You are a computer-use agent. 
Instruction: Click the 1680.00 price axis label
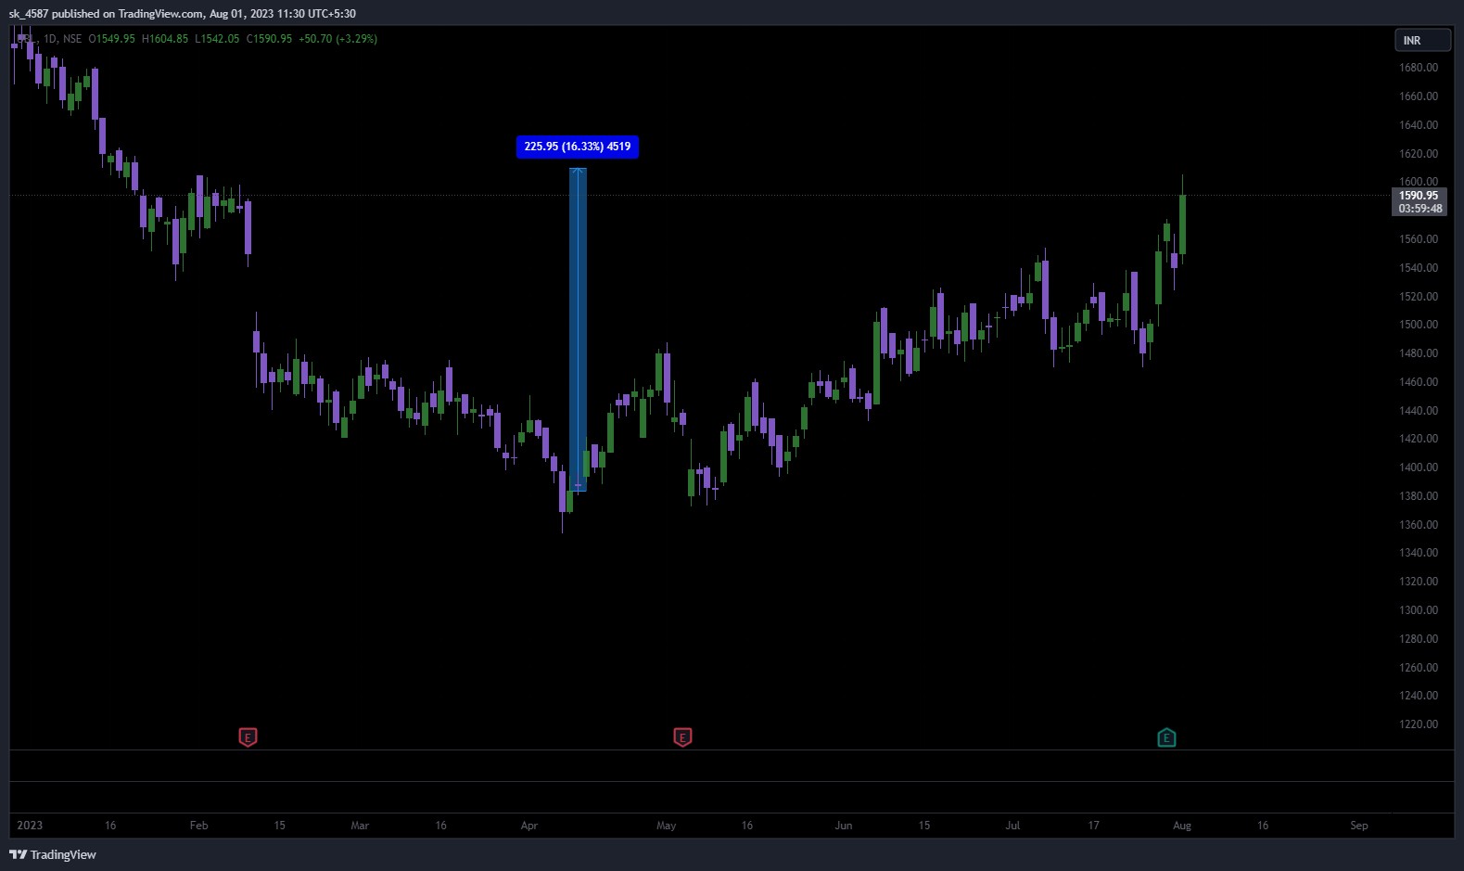point(1419,68)
